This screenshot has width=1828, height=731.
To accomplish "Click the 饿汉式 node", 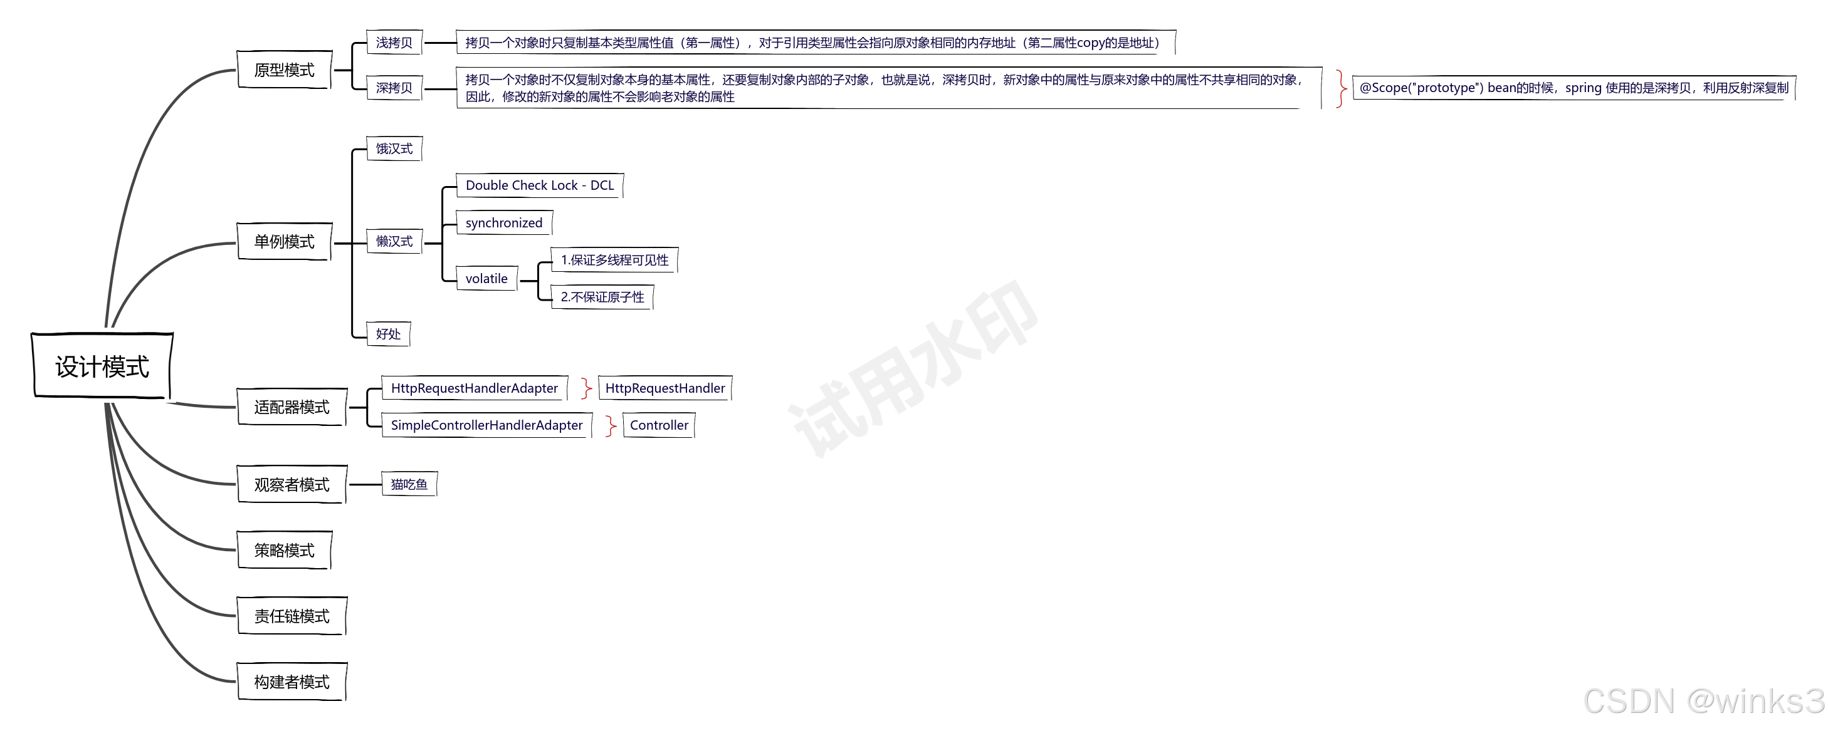I will [x=394, y=149].
